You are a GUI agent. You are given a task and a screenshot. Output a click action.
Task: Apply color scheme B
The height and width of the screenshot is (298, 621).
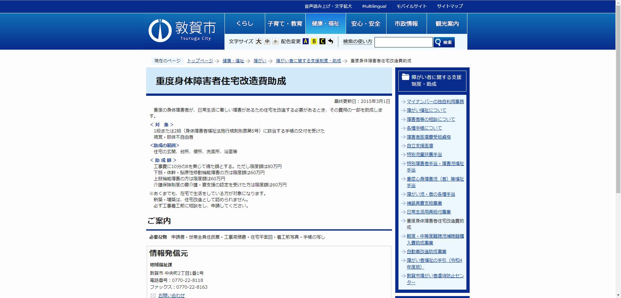tap(314, 41)
